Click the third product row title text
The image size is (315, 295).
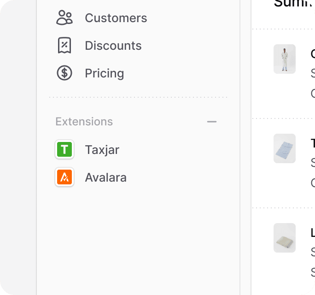[313, 233]
